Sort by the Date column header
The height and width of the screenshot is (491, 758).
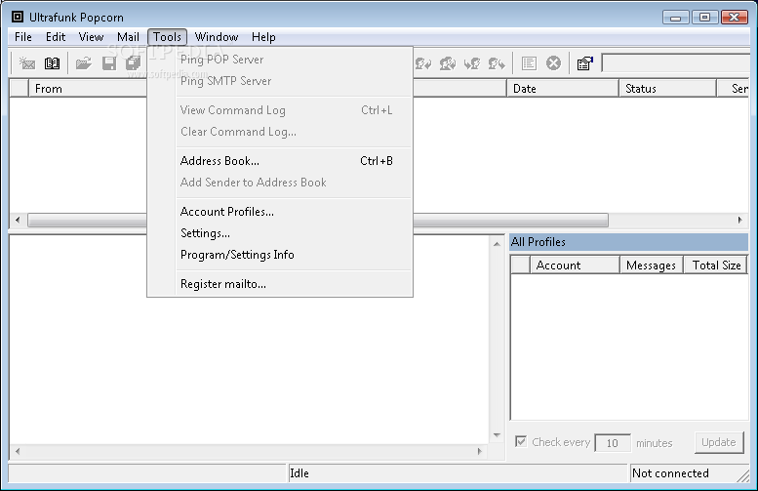[563, 89]
